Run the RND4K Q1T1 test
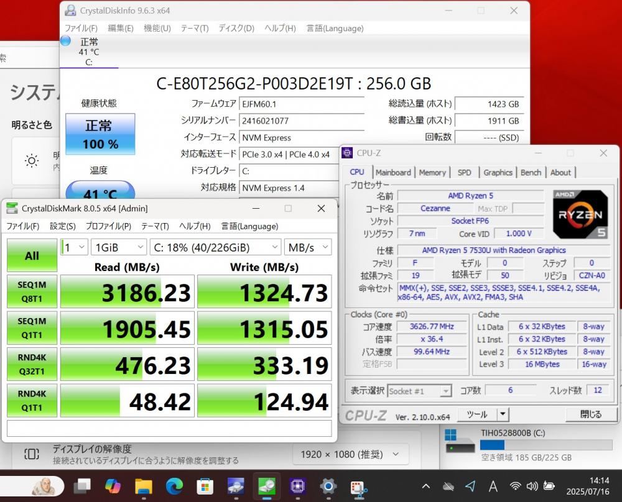Viewport: 622px width, 502px height. pyautogui.click(x=32, y=401)
